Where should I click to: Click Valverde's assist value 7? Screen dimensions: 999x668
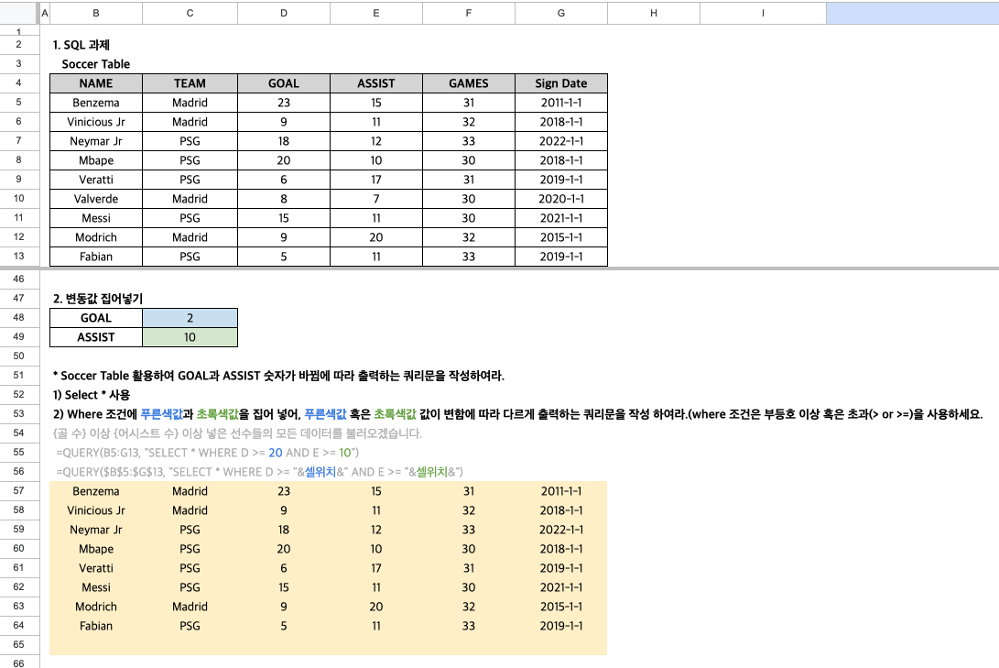point(376,199)
